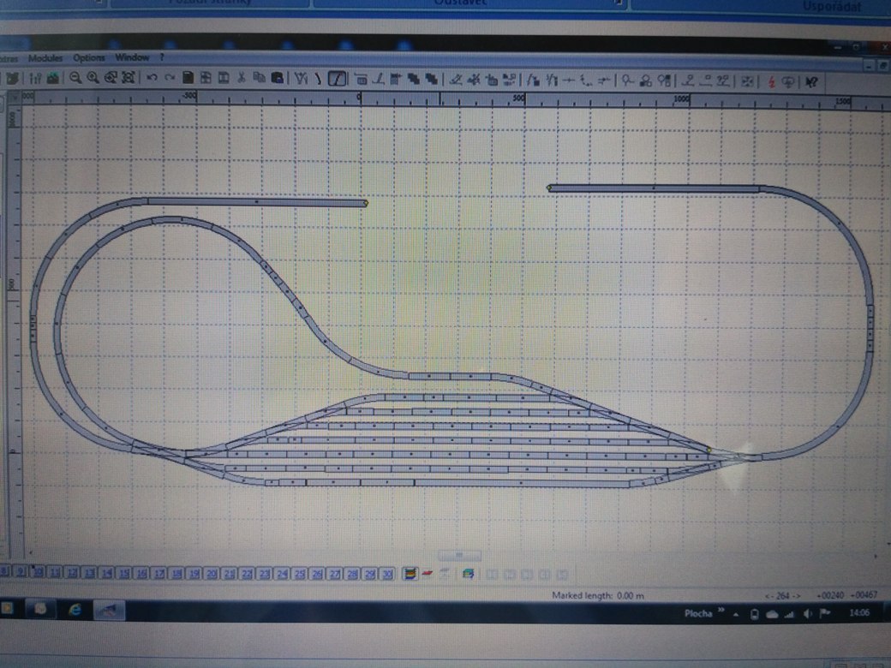
Task: Open the Window menu
Action: point(132,57)
